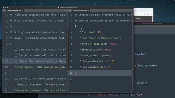The height and width of the screenshot is (98, 175).
Task: Click the "color_scheme" key on line 10
Action: 25,67
